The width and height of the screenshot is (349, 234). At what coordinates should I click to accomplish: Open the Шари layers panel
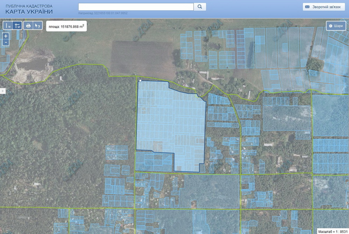click(336, 26)
